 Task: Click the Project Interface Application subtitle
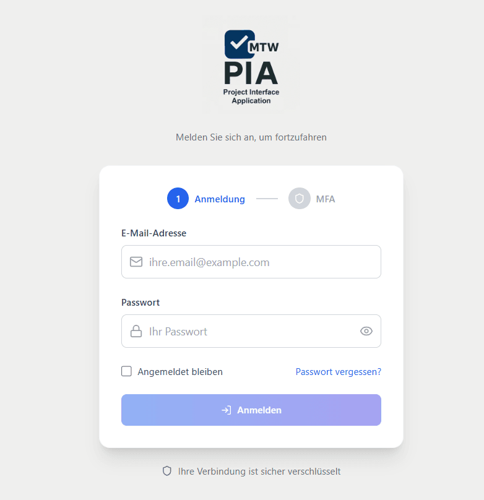point(251,97)
